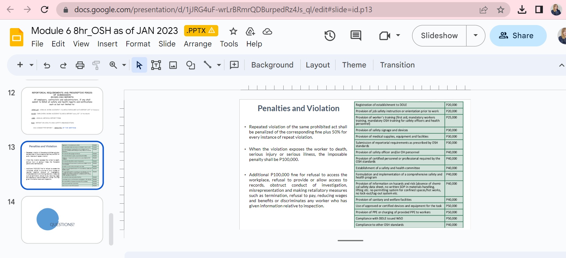Image resolution: width=566 pixels, height=258 pixels.
Task: Go forward in browser history
Action: [x=27, y=9]
